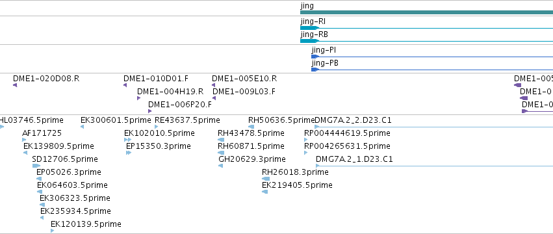
Task: Select the SD12706.5prime EST glyph
Action: coord(36,166)
